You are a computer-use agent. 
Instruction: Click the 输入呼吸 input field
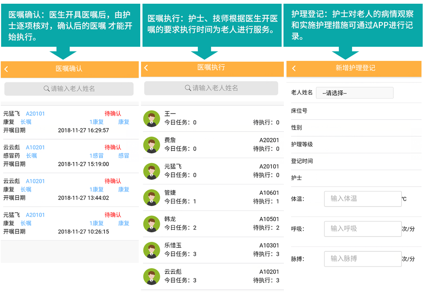363,229
